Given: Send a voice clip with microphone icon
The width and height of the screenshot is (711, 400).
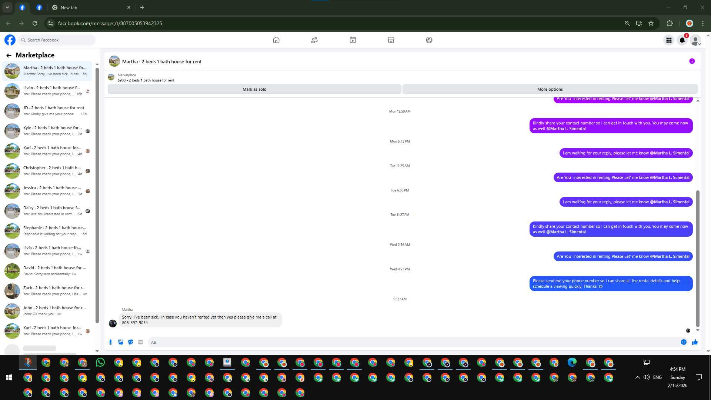Looking at the screenshot, I should pyautogui.click(x=110, y=342).
